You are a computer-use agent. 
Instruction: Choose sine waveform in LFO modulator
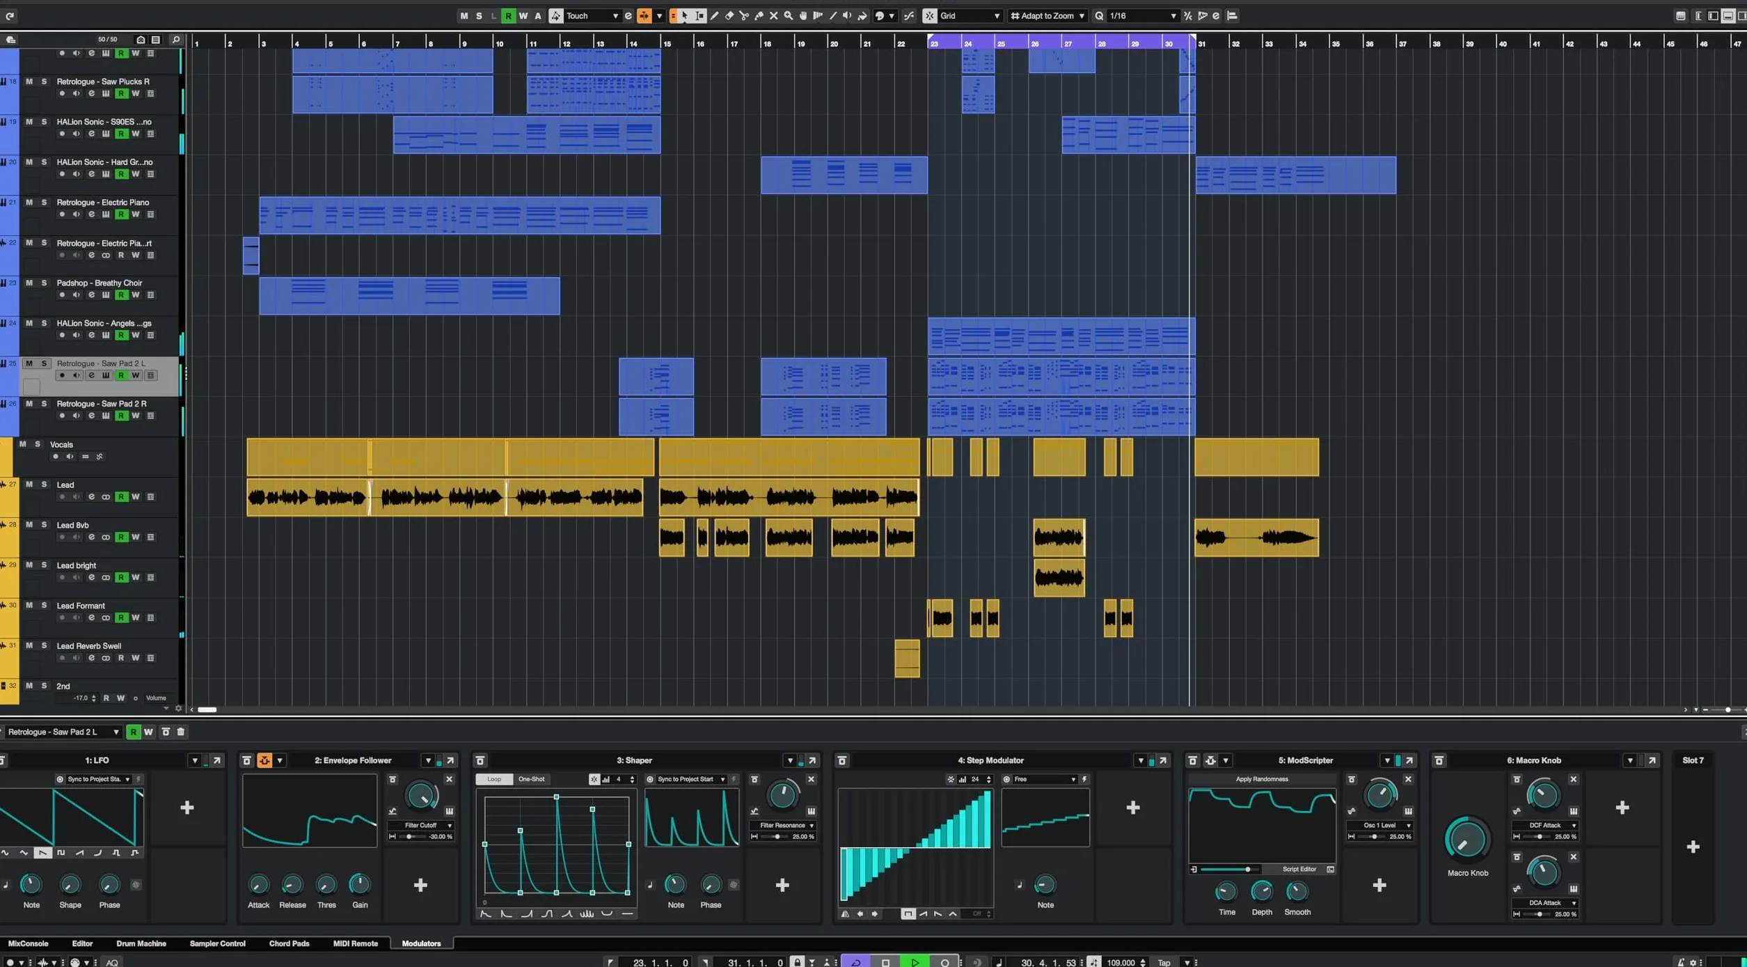[x=6, y=853]
